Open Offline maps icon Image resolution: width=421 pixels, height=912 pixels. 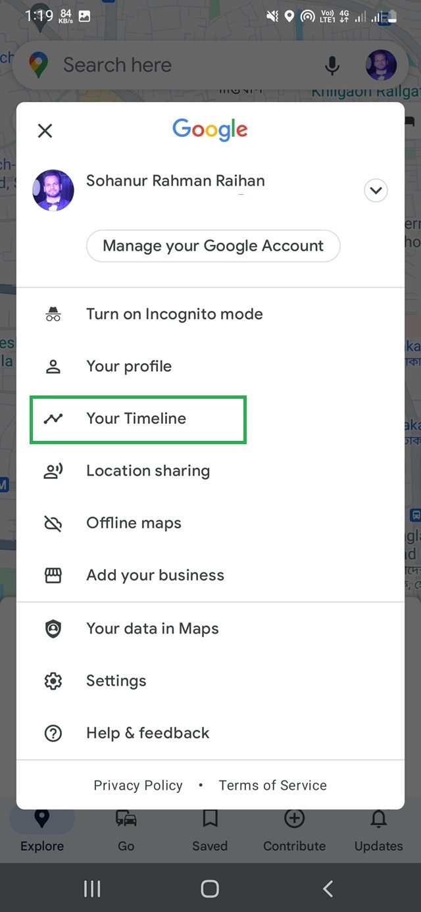pyautogui.click(x=53, y=523)
